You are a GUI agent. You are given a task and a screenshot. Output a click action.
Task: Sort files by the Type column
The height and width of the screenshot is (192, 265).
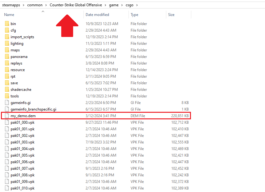click(134, 14)
